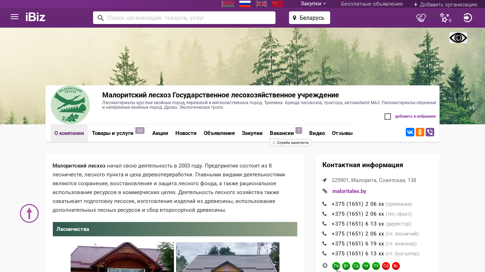Check the добавить в избранное checkbox
This screenshot has width=485, height=272.
(x=388, y=117)
